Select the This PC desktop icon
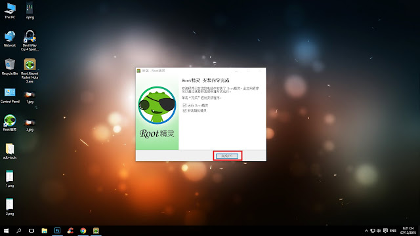This screenshot has width=420, height=236. pyautogui.click(x=10, y=10)
